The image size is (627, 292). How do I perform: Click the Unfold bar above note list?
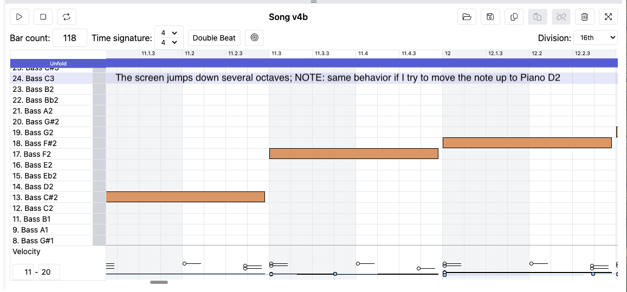point(58,63)
